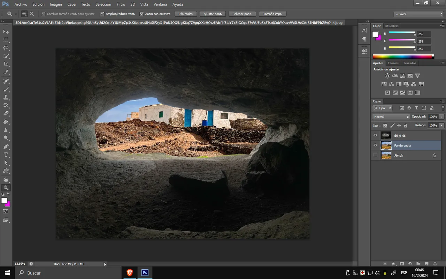Switch to the Muestras tab
446x279 pixels.
coord(392,26)
